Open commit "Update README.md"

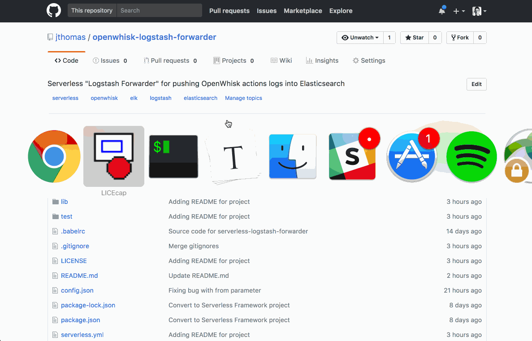coord(199,276)
